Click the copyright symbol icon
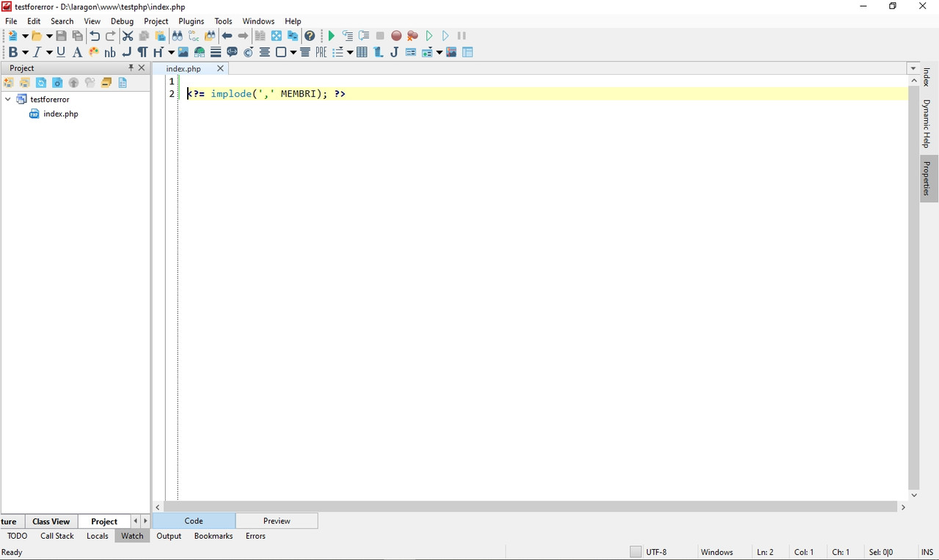 (x=248, y=52)
